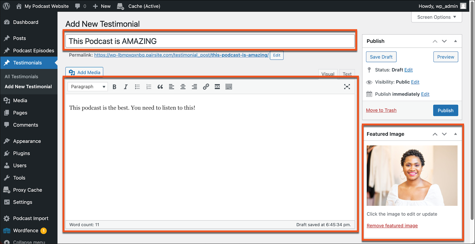Switch to the Text editor tab
Viewport: 475px width, 244px height.
(x=347, y=74)
